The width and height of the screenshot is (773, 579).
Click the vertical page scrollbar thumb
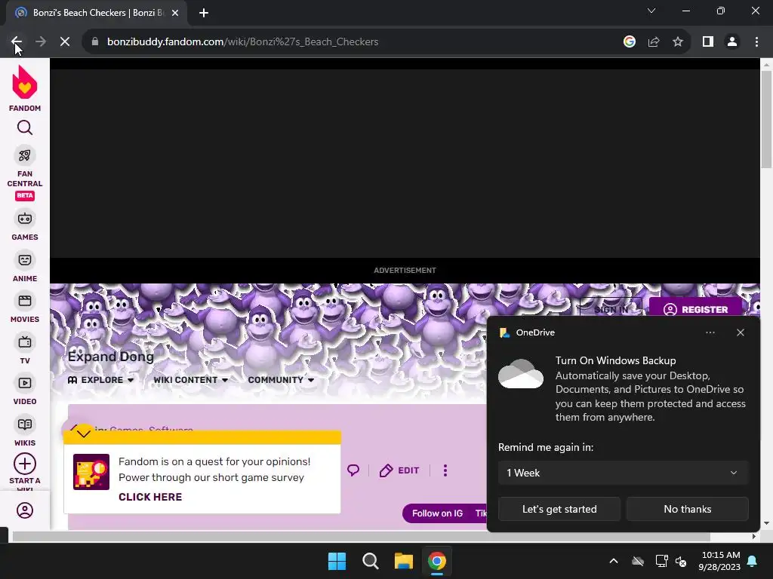765,118
